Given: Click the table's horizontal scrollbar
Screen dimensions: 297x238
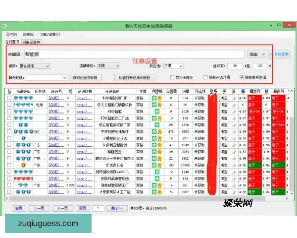Looking at the screenshot, I should pyautogui.click(x=137, y=198).
